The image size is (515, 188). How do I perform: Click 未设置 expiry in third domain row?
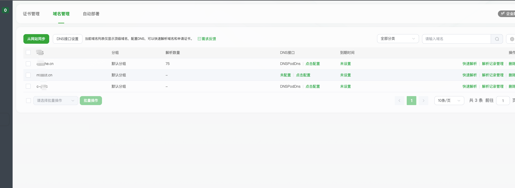346,87
